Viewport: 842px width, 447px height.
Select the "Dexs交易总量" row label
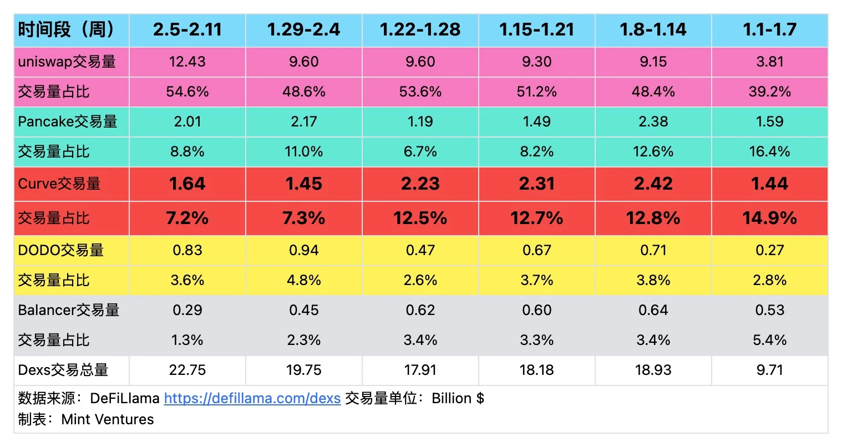coord(63,370)
